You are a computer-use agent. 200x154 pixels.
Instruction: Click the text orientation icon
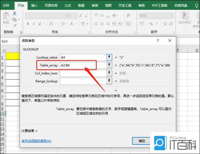pos(114,16)
